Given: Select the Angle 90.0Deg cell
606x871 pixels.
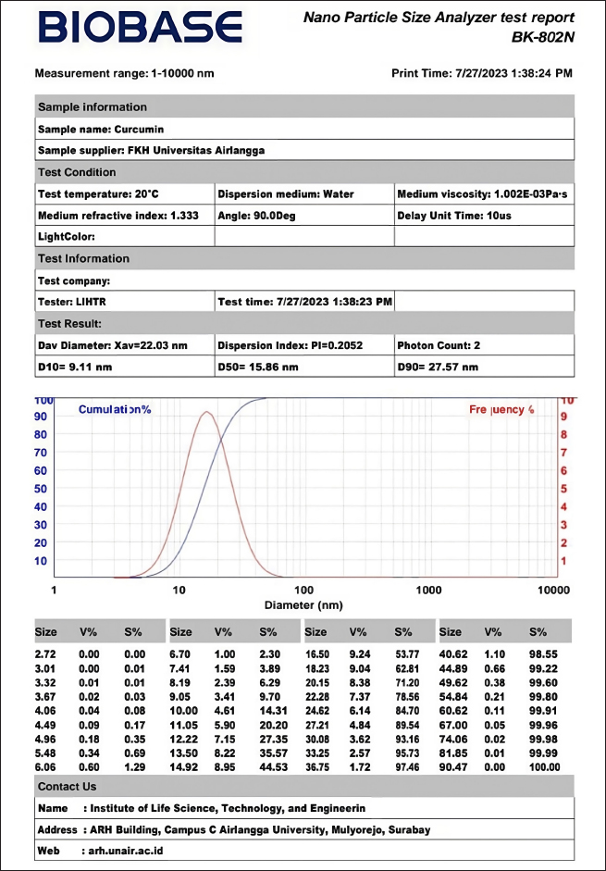Looking at the screenshot, I should point(259,217).
